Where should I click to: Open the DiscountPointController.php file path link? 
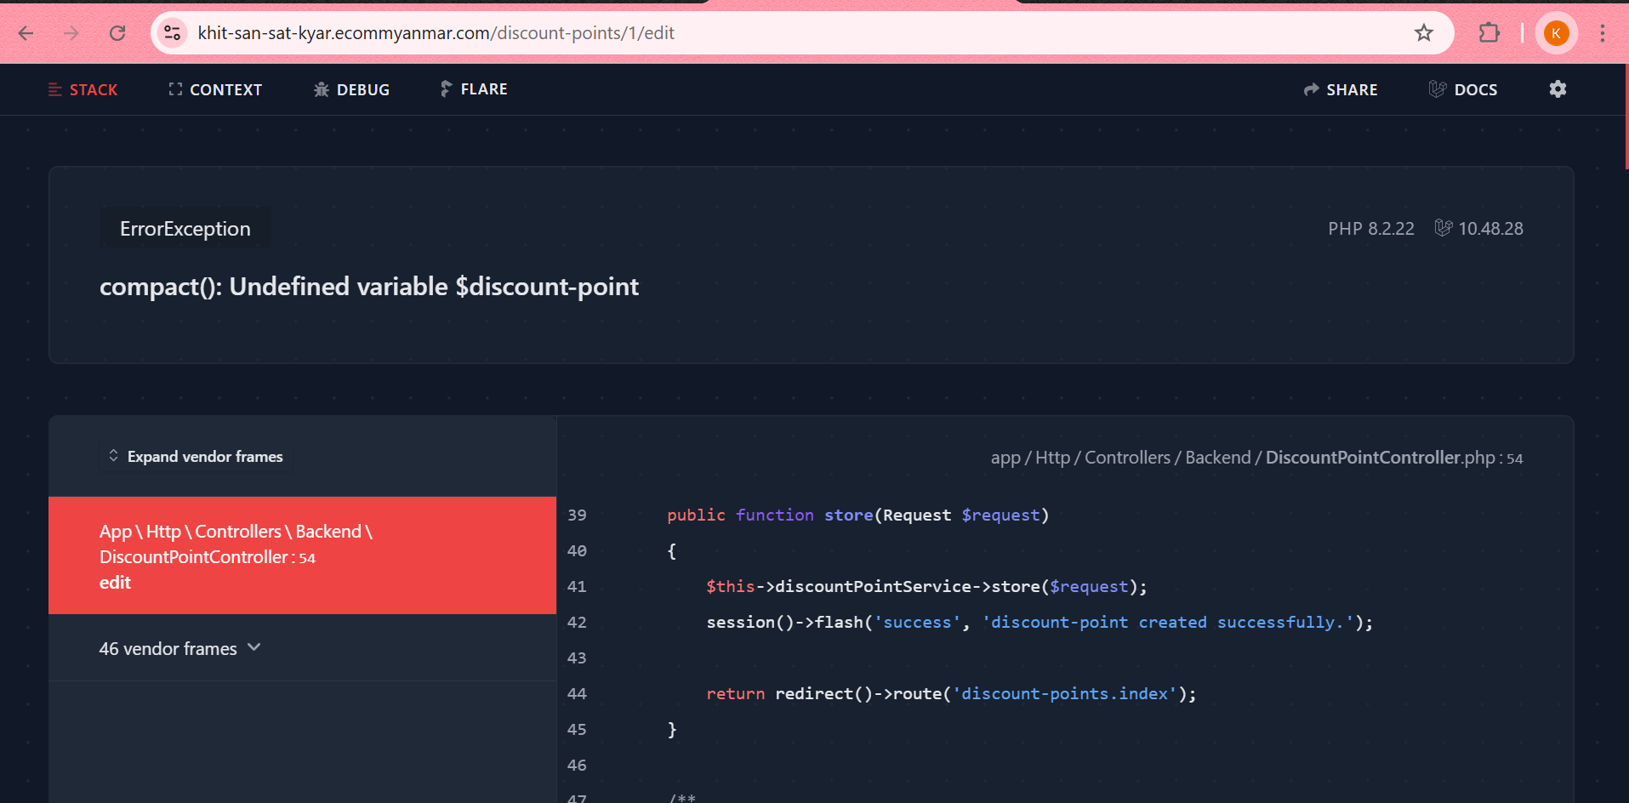[1256, 458]
